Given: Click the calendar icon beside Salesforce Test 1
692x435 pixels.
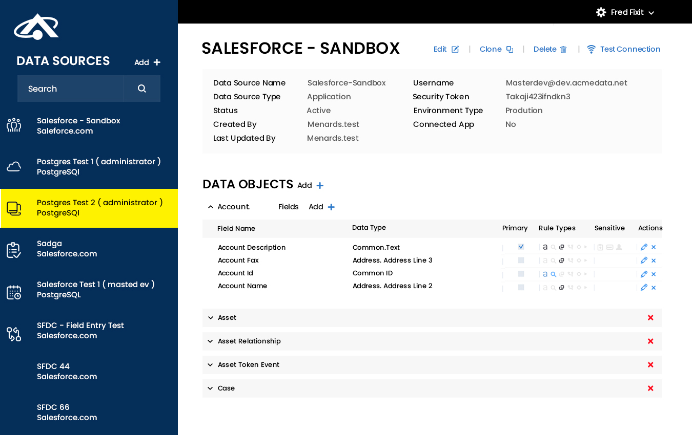Looking at the screenshot, I should tap(14, 292).
